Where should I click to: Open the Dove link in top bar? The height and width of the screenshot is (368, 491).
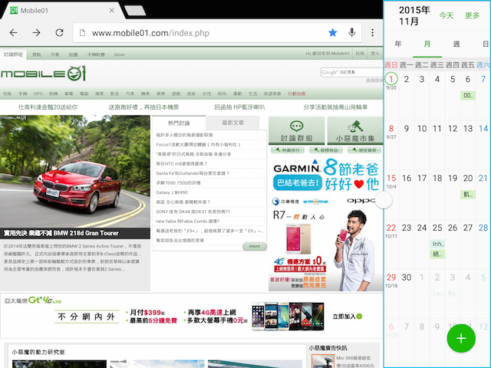point(120,54)
